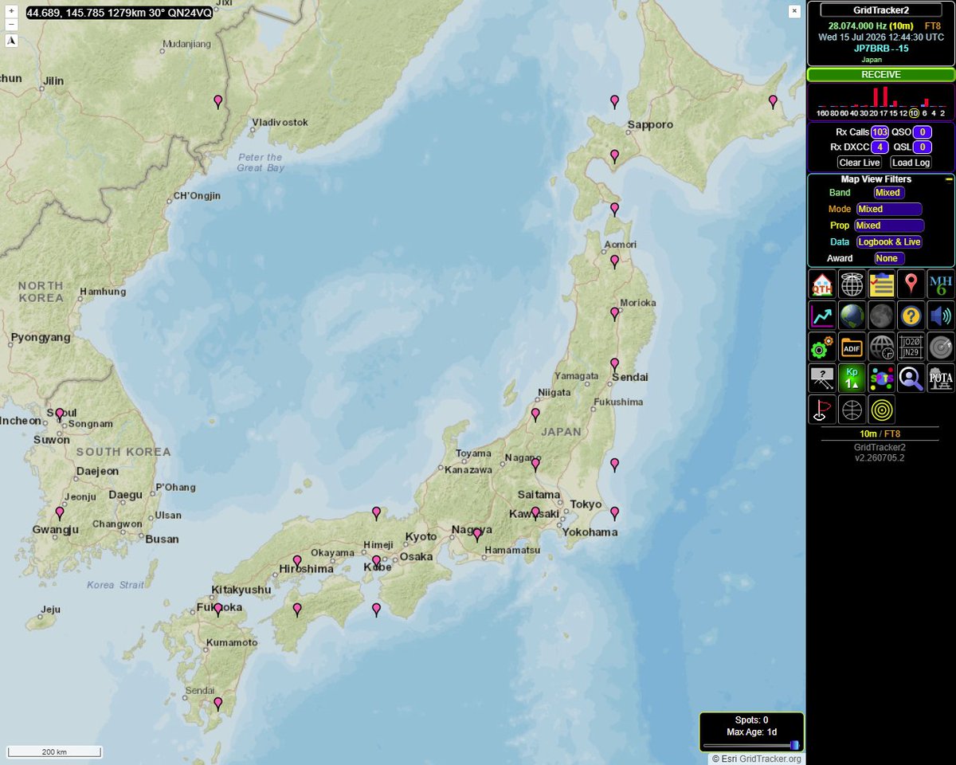
Task: Open the Band filter dropdown
Action: pos(888,193)
